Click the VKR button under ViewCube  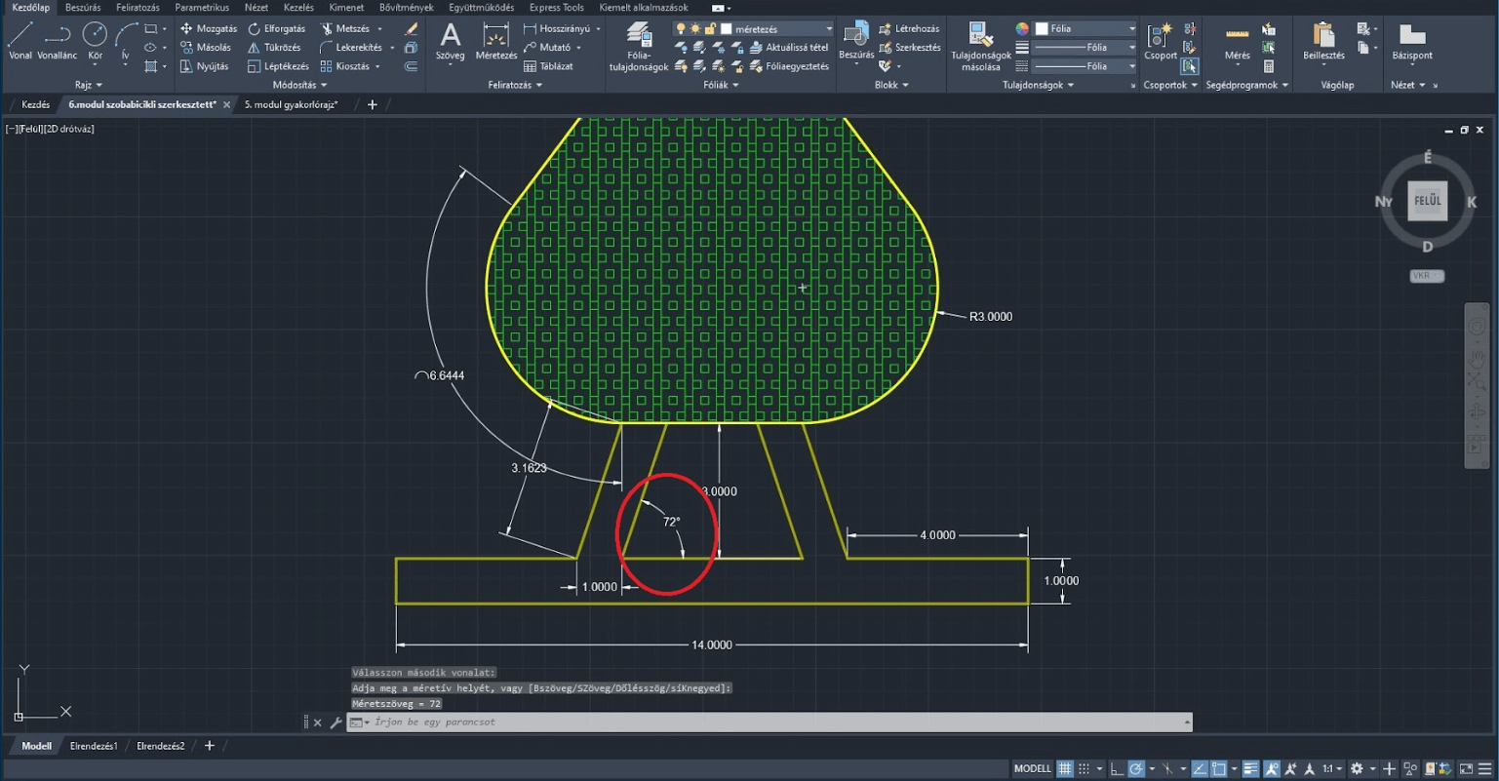pyautogui.click(x=1426, y=276)
